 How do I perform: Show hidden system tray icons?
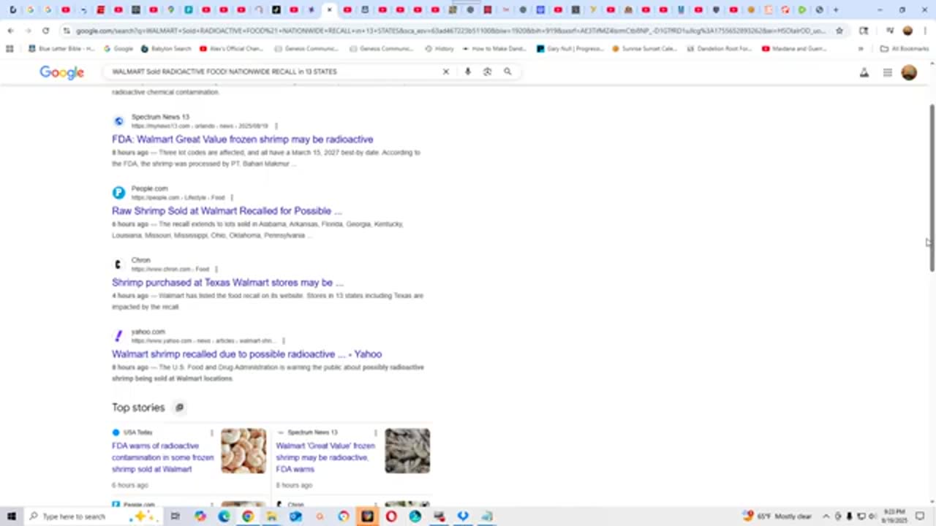826,517
